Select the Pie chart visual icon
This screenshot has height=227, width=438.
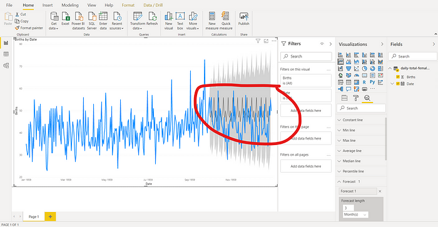click(x=365, y=68)
